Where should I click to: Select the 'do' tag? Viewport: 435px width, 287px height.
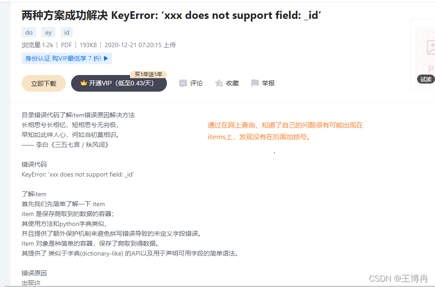(29, 32)
